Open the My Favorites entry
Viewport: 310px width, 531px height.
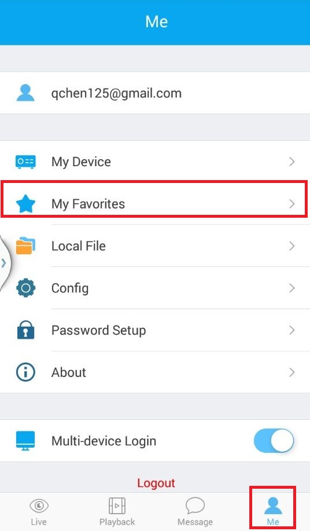pyautogui.click(x=155, y=204)
